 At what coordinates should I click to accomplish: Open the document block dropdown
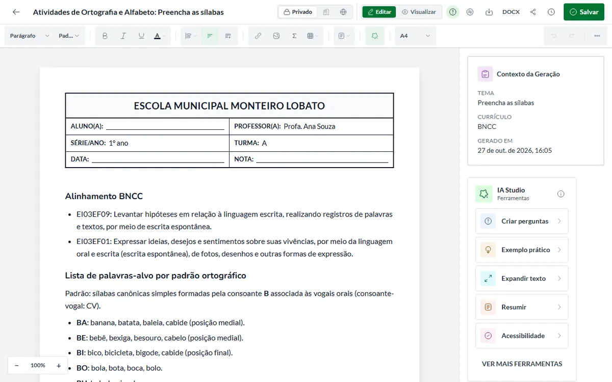pos(344,36)
